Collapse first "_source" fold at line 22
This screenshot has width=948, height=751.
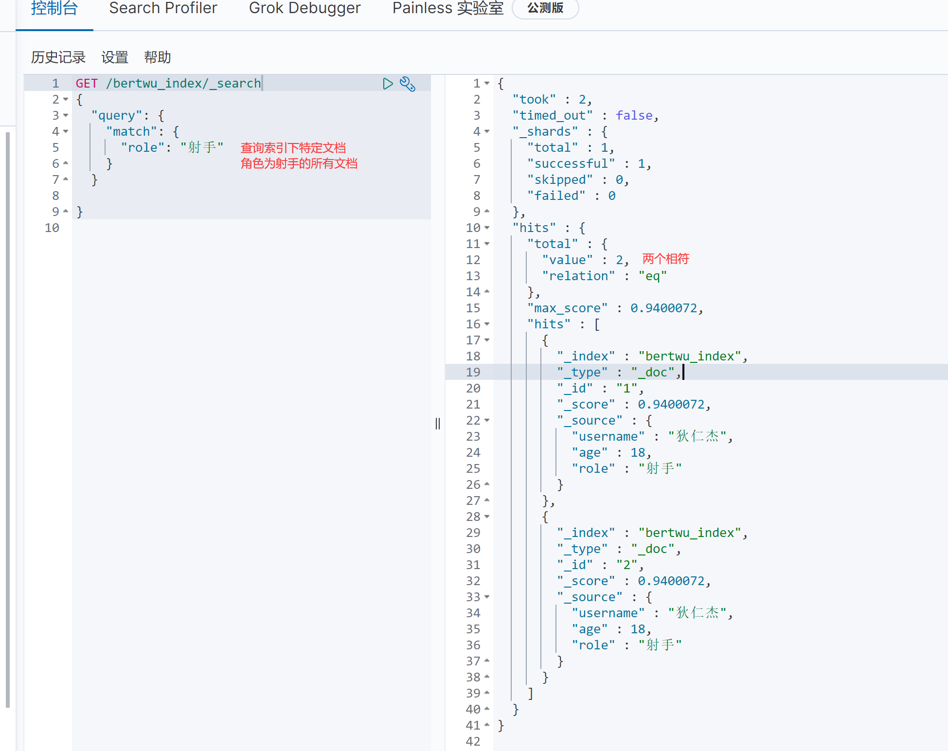[487, 421]
